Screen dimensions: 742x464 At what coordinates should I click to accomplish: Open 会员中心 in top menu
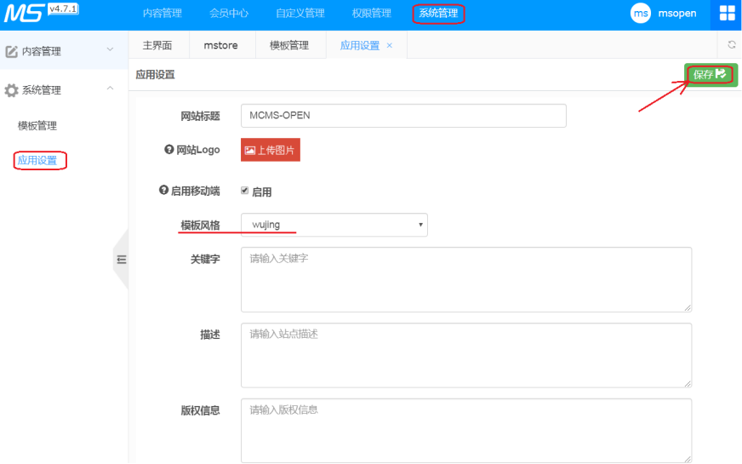click(229, 14)
